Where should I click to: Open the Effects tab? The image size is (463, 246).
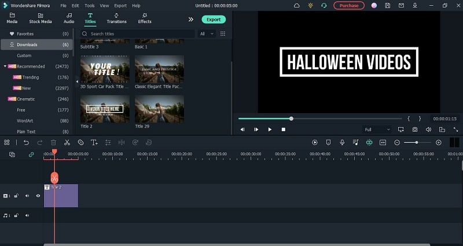tap(145, 18)
